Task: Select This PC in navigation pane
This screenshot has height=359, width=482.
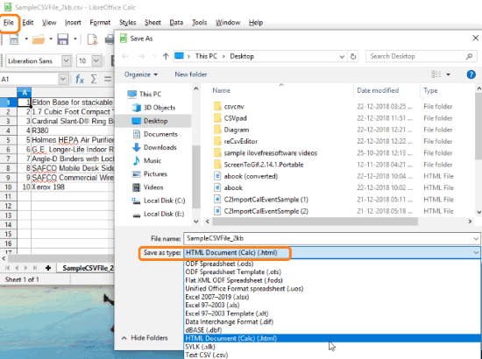Action: [150, 94]
